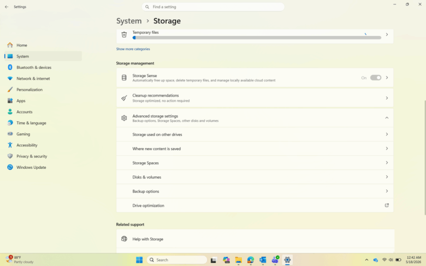Image resolution: width=426 pixels, height=266 pixels.
Task: Open Apps settings page
Action: (x=43, y=101)
